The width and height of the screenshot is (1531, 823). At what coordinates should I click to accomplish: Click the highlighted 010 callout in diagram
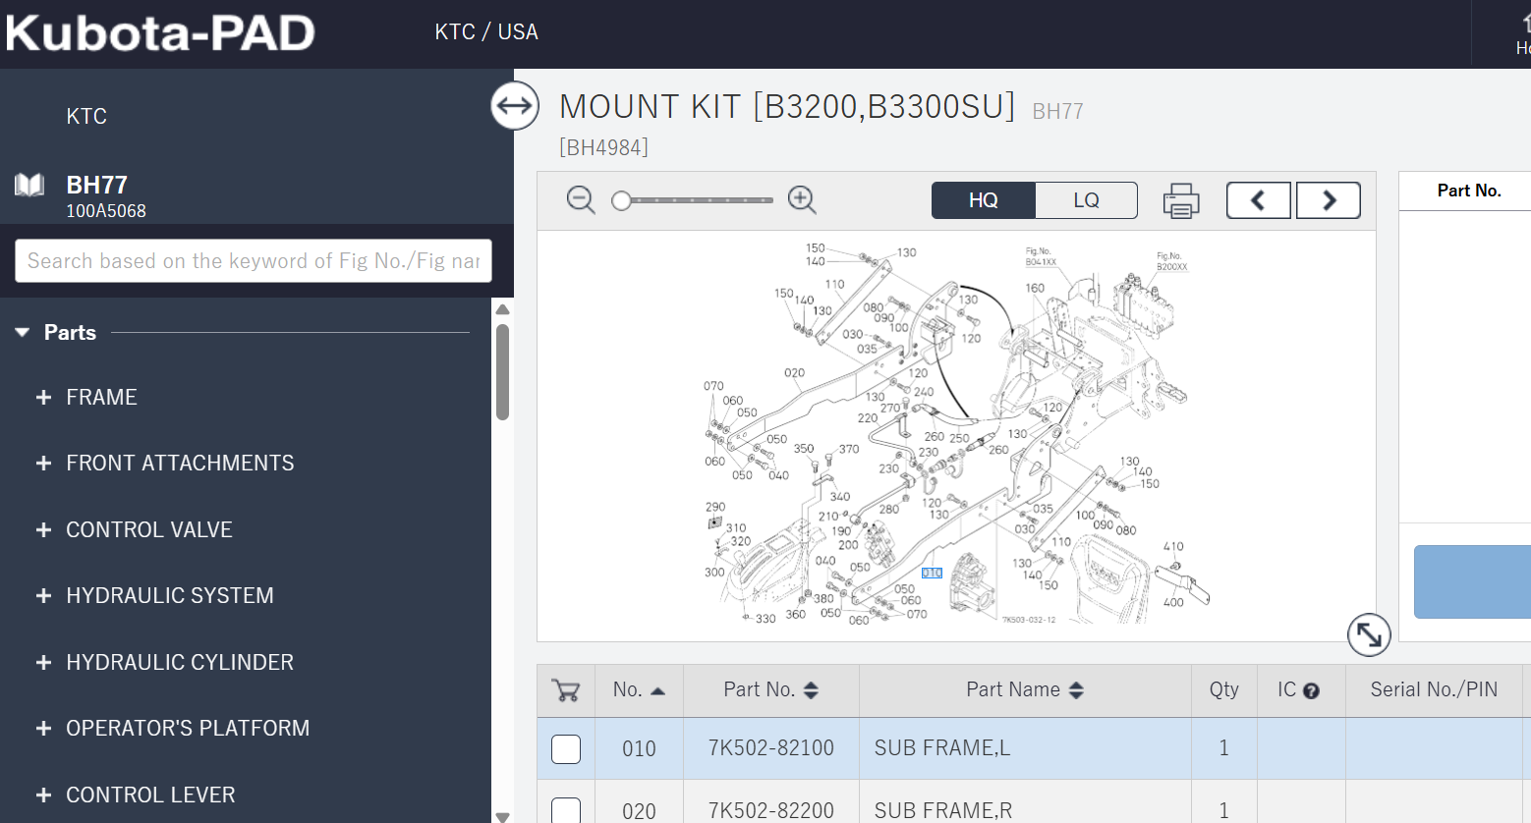[x=932, y=573]
